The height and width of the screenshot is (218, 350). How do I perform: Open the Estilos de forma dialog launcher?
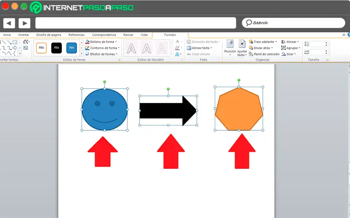(x=119, y=60)
